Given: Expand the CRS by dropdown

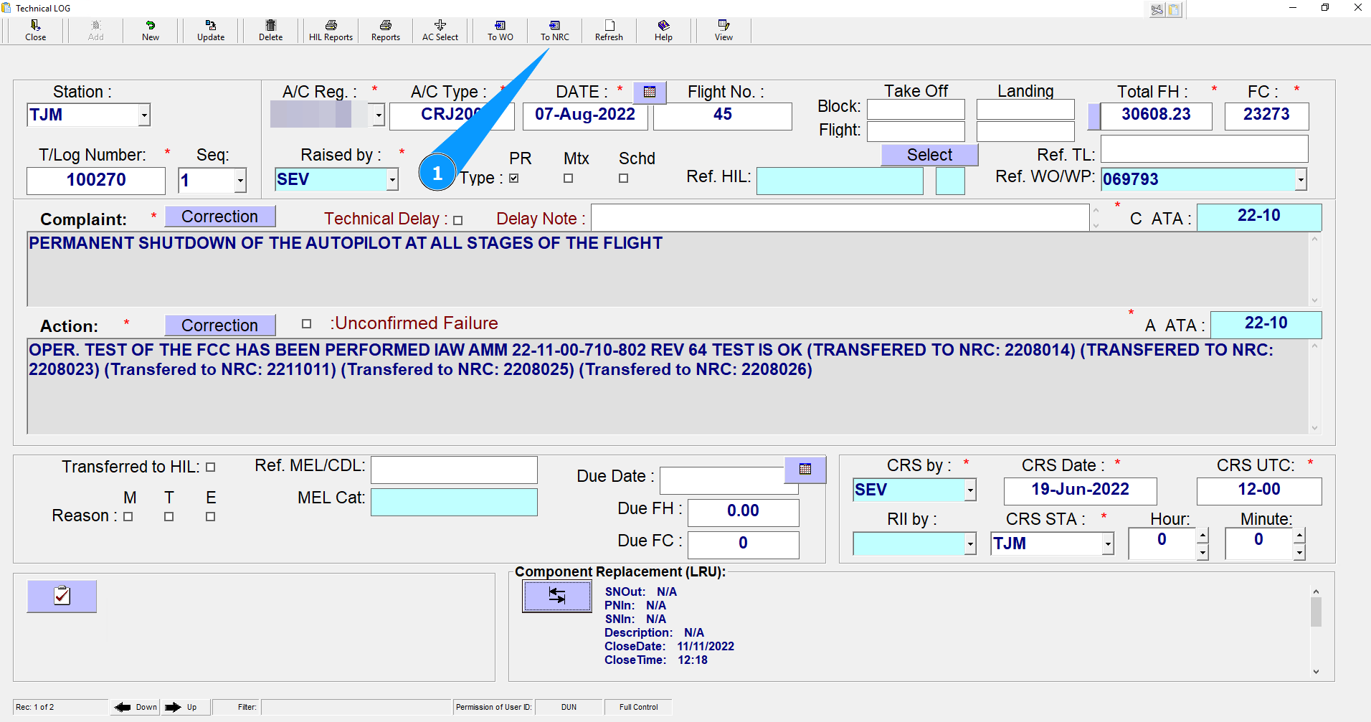Looking at the screenshot, I should (970, 490).
